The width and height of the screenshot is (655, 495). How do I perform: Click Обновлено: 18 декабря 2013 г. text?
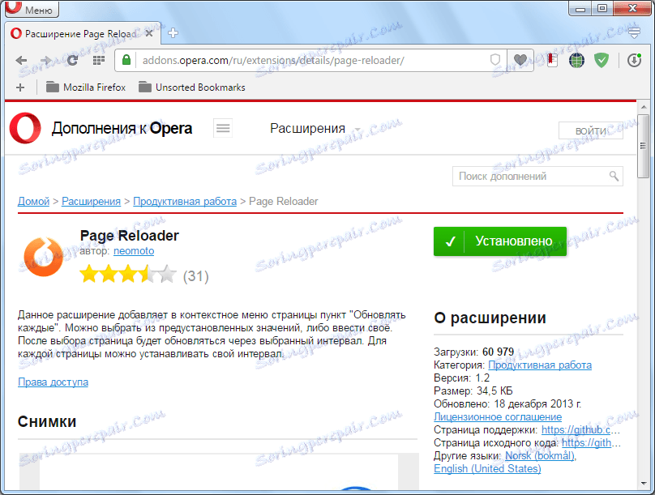(x=507, y=404)
